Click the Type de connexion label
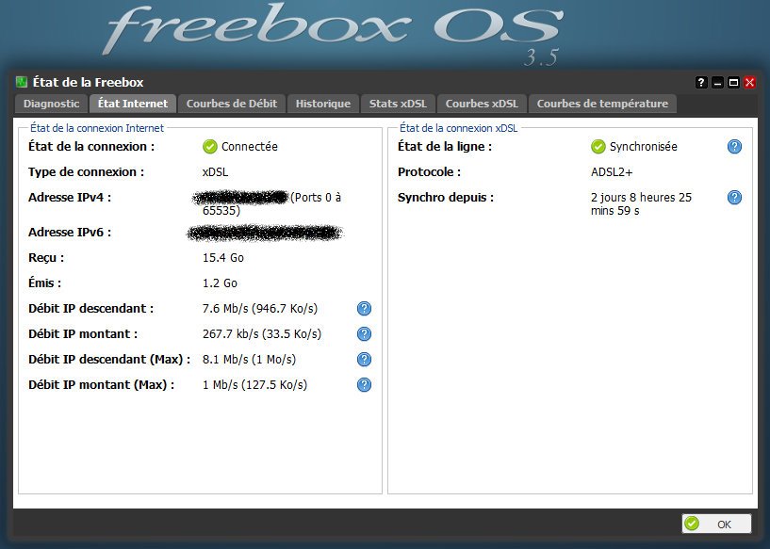 (87, 172)
